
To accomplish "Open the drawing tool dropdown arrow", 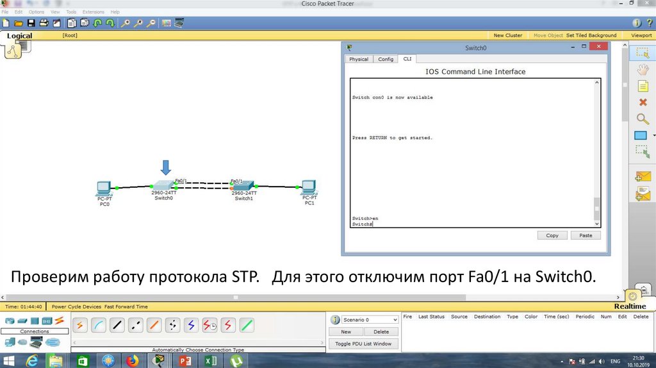I will 653,135.
